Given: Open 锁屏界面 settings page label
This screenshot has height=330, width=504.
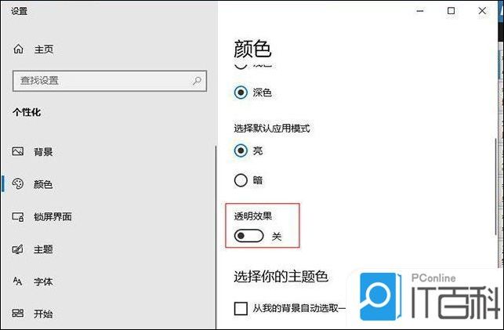Looking at the screenshot, I should tap(53, 217).
